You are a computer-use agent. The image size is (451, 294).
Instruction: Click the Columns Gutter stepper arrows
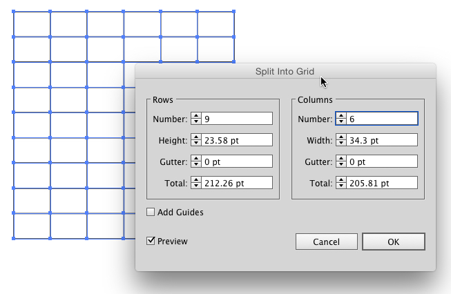[x=341, y=161]
